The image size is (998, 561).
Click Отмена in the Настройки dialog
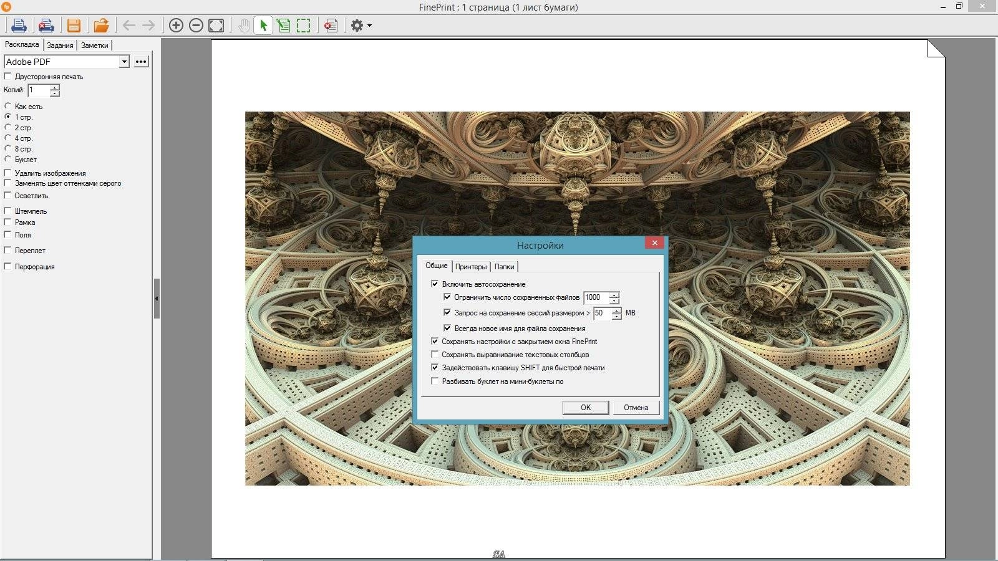click(x=636, y=407)
